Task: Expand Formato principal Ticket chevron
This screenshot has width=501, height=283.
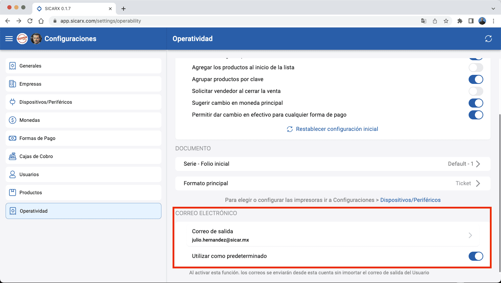Action: (x=478, y=183)
